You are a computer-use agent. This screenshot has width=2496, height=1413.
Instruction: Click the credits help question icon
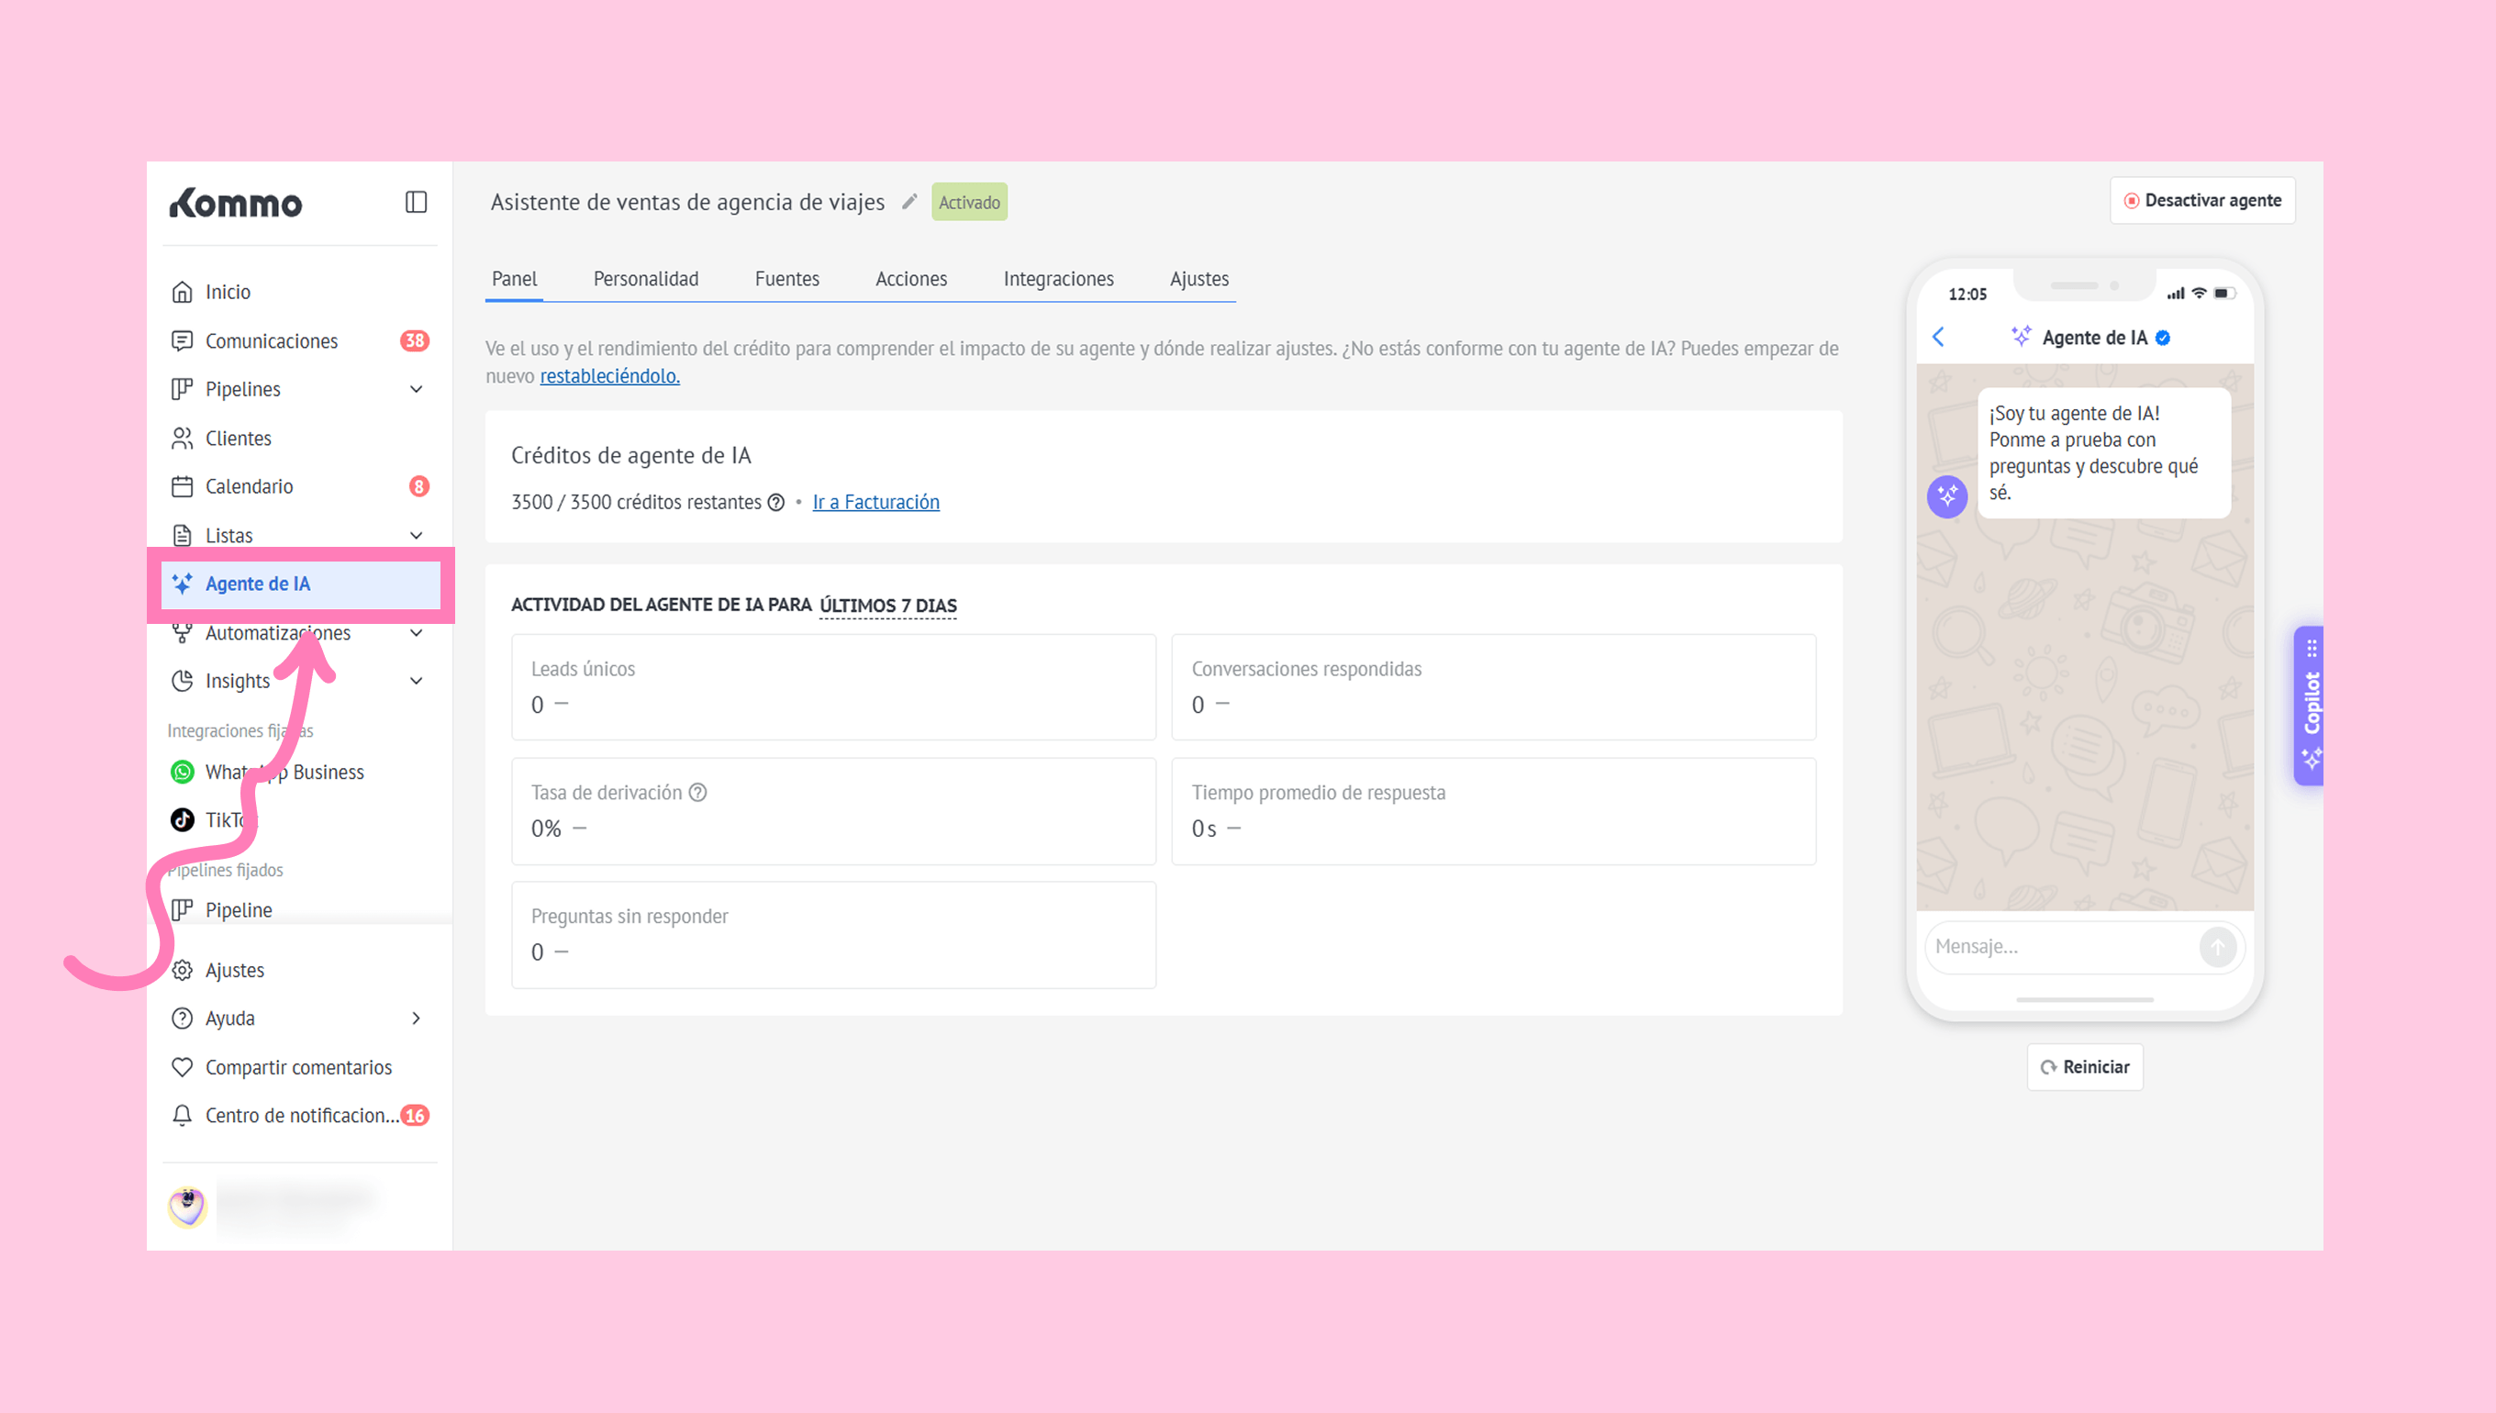point(776,502)
